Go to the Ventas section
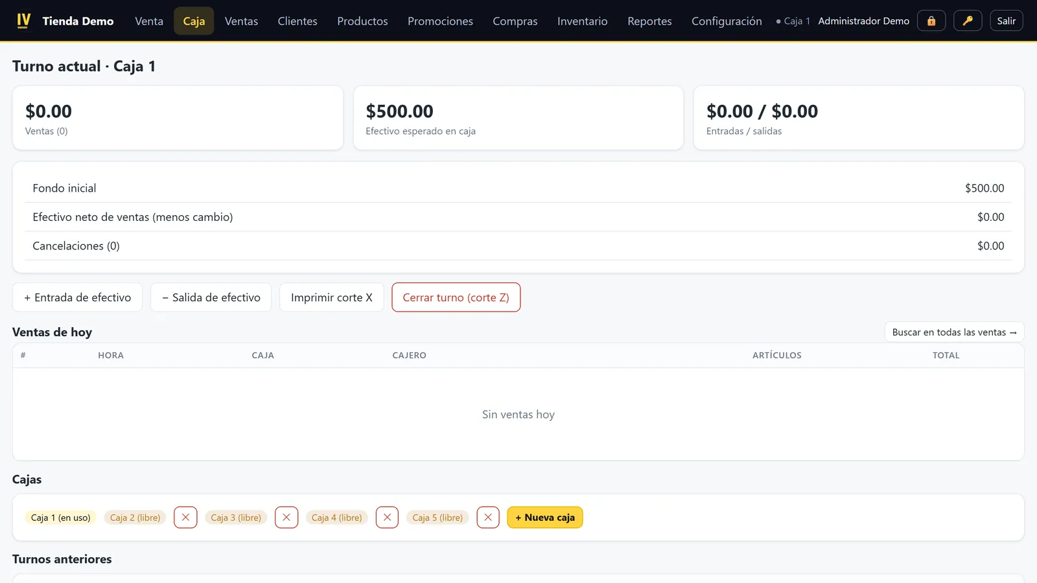This screenshot has width=1037, height=583. [x=241, y=21]
